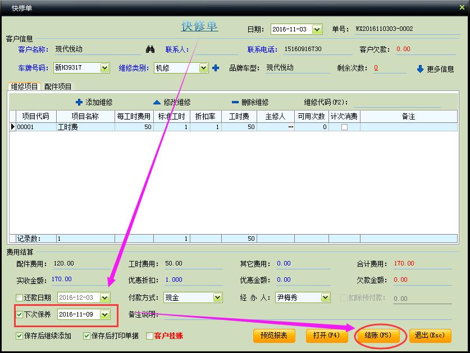Open the 维修类别 dropdown showing 机修

pyautogui.click(x=203, y=68)
